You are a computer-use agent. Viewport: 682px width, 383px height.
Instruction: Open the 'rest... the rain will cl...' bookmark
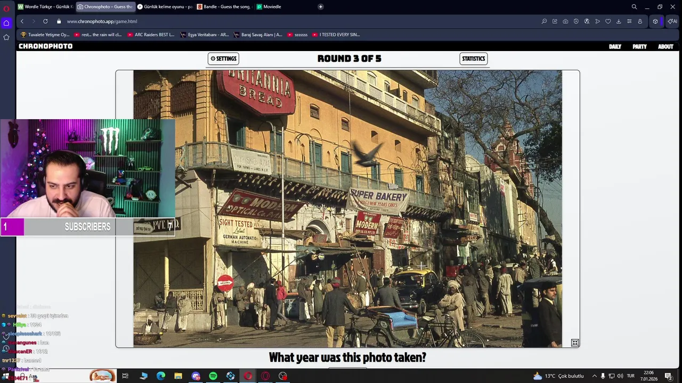click(98, 35)
